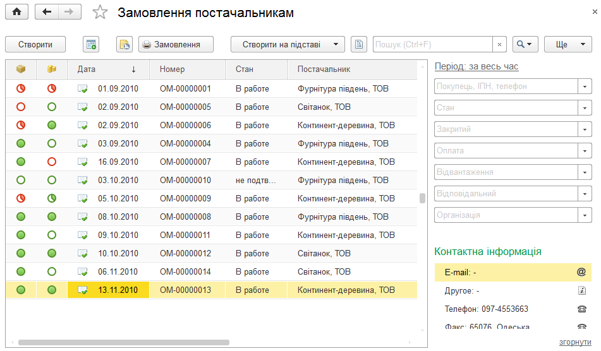
Task: Clear the search field with the x
Action: pyautogui.click(x=499, y=44)
